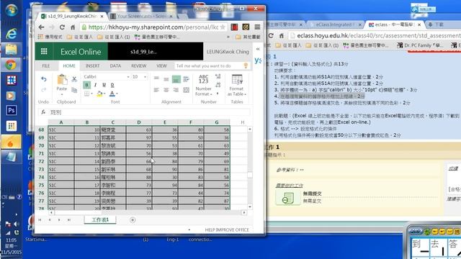Click Merge and Center icon
461x259 pixels.
pos(186,90)
